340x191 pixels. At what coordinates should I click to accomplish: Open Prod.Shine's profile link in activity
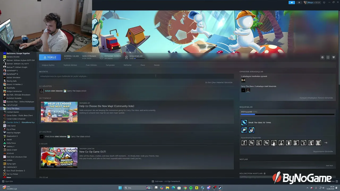50,137
